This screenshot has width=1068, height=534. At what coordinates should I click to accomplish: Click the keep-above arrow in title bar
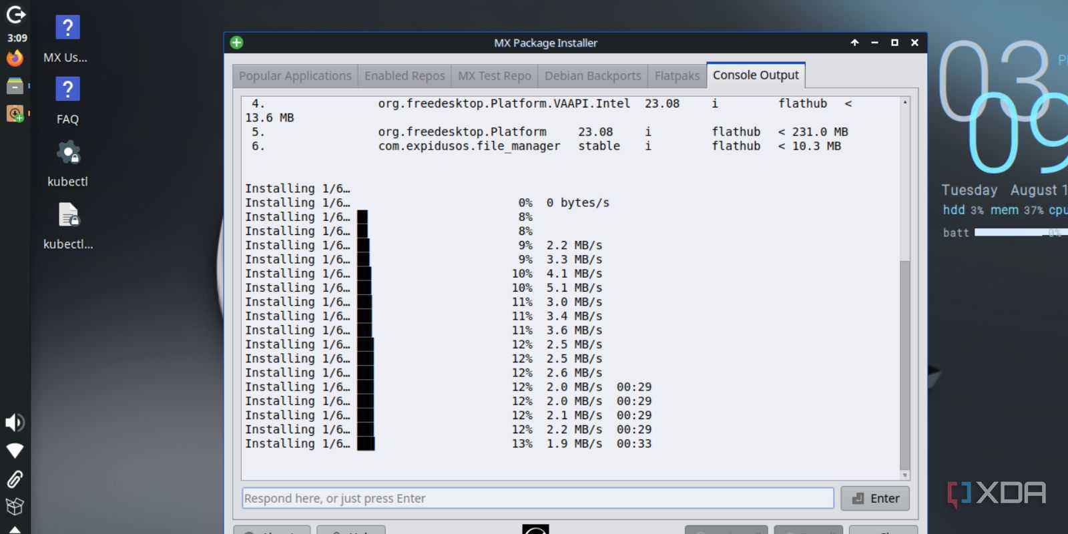[x=854, y=43]
